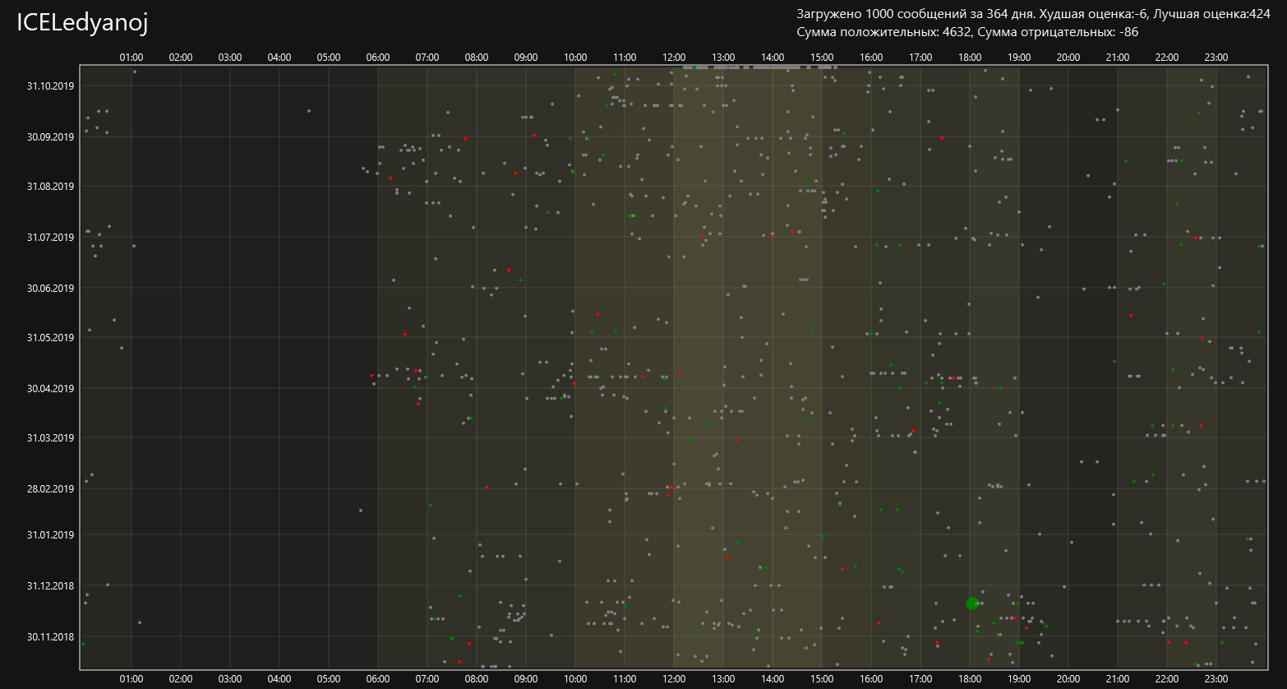Click 17:00 on the bottom time axis
The image size is (1287, 689).
920,679
